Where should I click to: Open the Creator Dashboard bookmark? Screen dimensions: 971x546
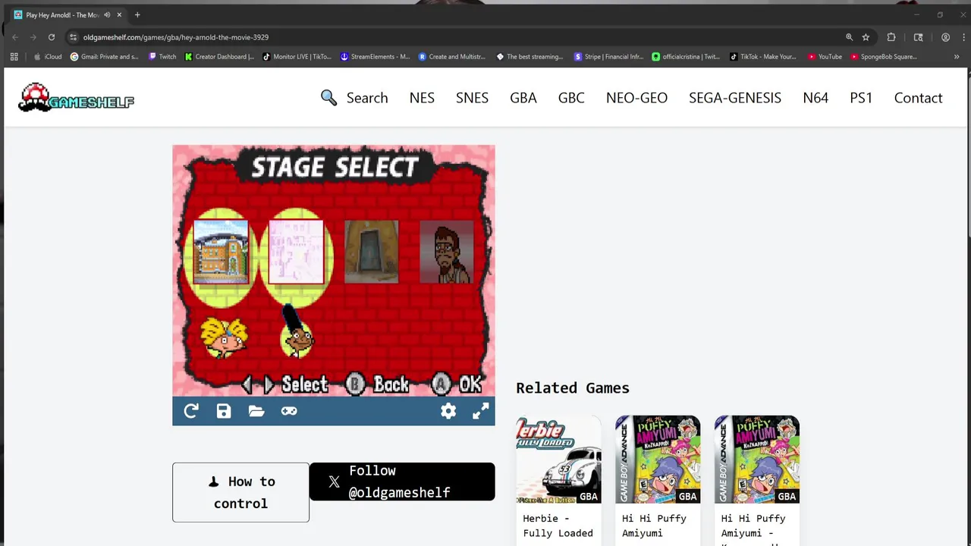pyautogui.click(x=220, y=57)
